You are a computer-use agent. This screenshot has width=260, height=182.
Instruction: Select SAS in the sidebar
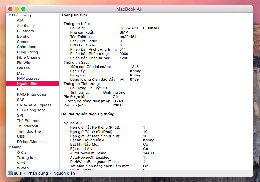coord(21,100)
